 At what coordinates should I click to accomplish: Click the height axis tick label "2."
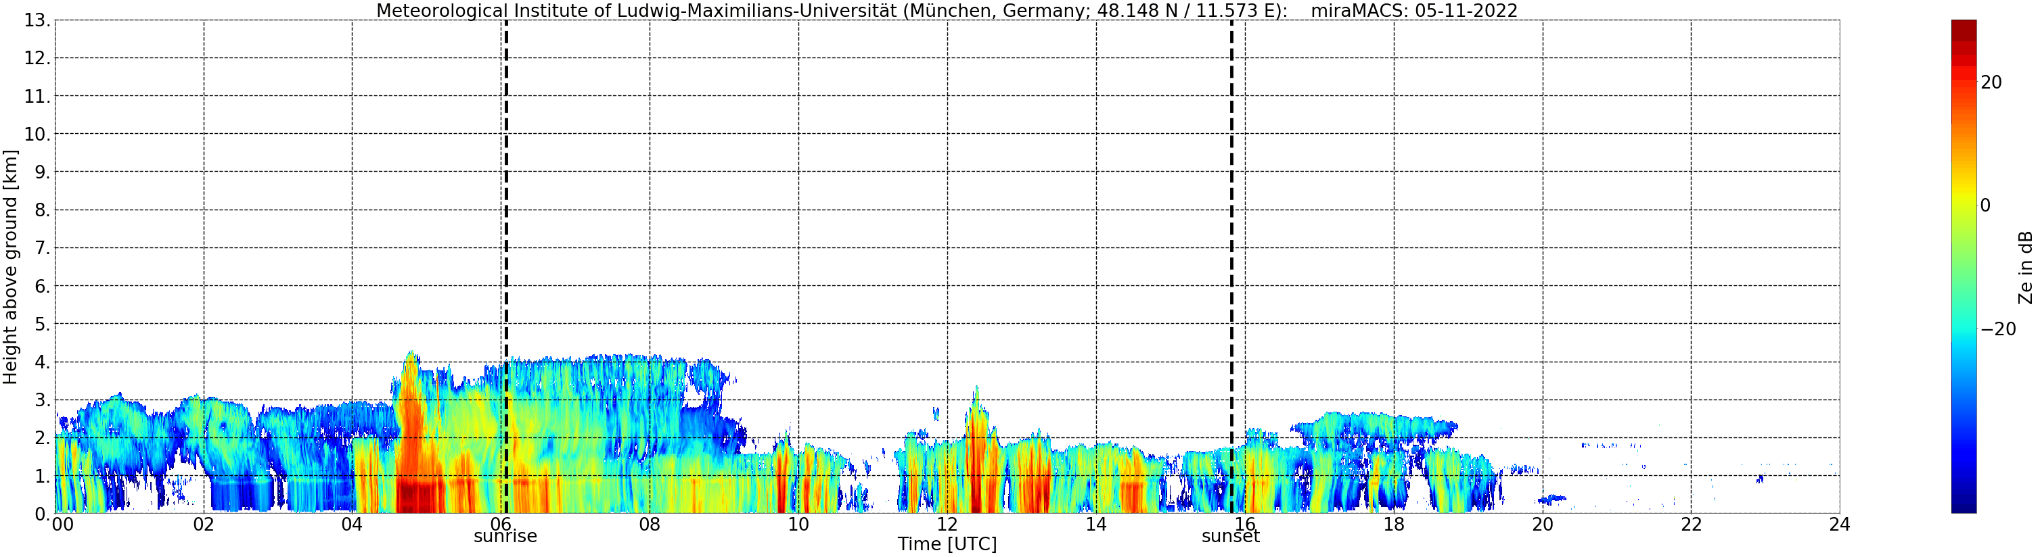click(42, 438)
